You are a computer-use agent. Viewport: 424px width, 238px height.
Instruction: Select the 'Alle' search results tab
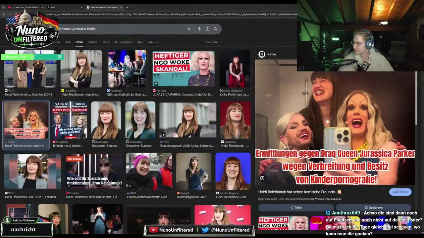point(68,42)
